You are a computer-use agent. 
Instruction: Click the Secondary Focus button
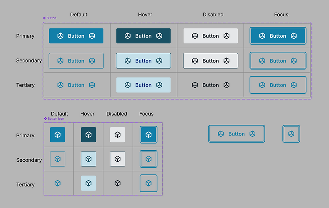pos(278,61)
